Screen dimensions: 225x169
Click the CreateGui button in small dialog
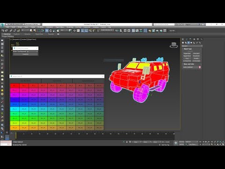point(25,54)
